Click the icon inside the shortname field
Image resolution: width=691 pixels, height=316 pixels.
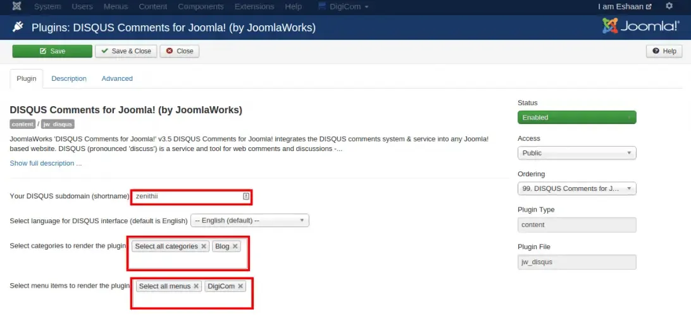[246, 197]
